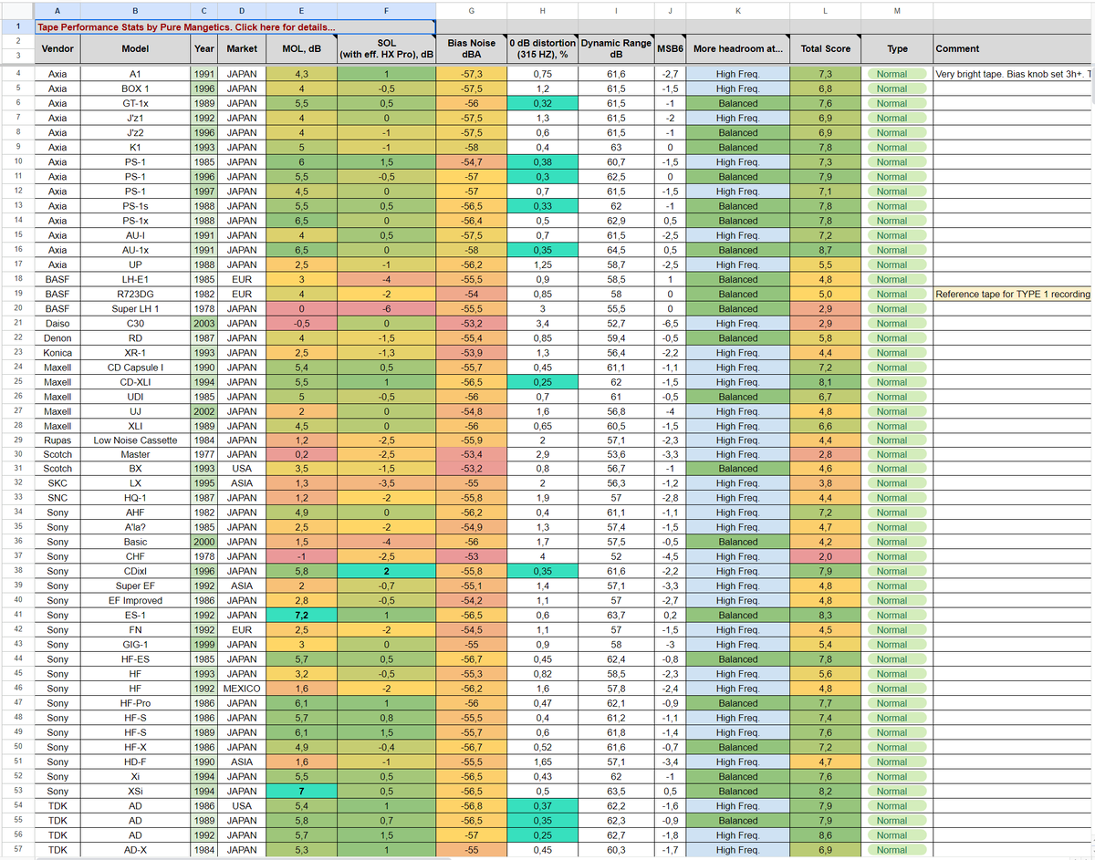Select column M header
1095x860 pixels.
(x=896, y=10)
